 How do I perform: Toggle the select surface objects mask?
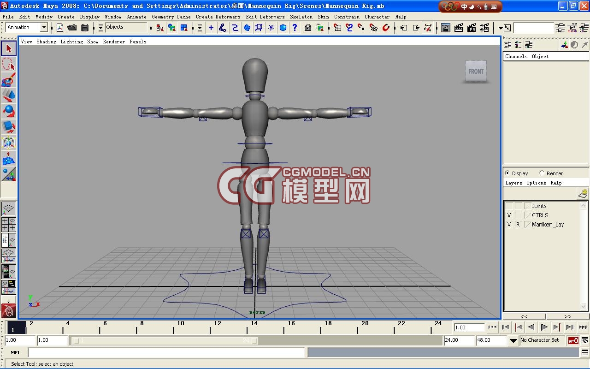pos(247,28)
